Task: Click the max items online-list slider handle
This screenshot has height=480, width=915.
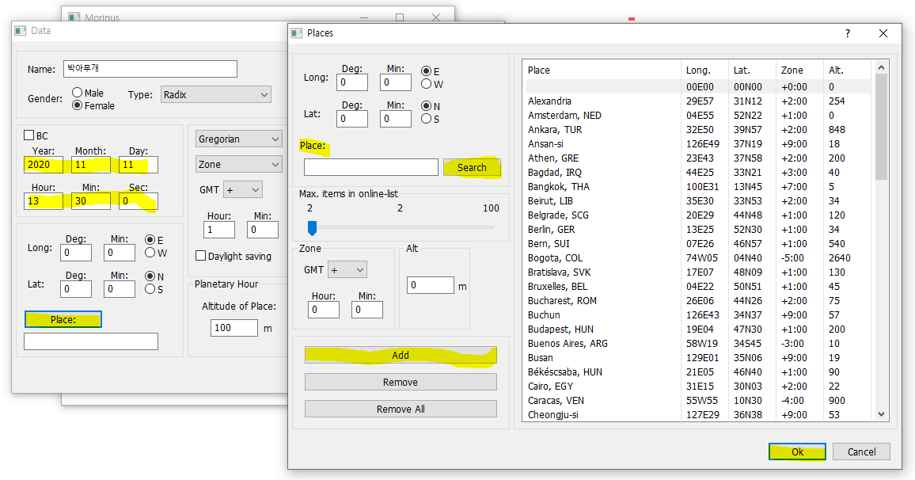Action: tap(312, 228)
